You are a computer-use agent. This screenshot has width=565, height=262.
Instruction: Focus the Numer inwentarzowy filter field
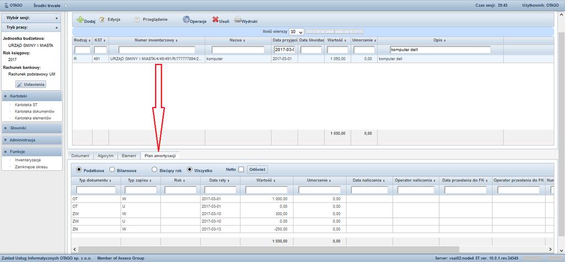click(x=157, y=50)
